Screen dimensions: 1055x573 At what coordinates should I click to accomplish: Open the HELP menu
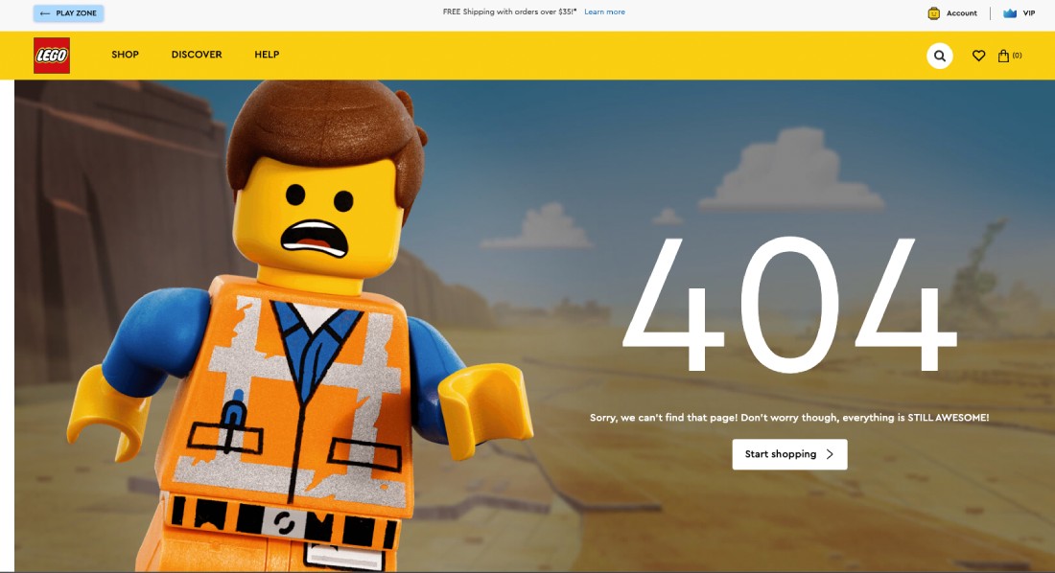267,55
